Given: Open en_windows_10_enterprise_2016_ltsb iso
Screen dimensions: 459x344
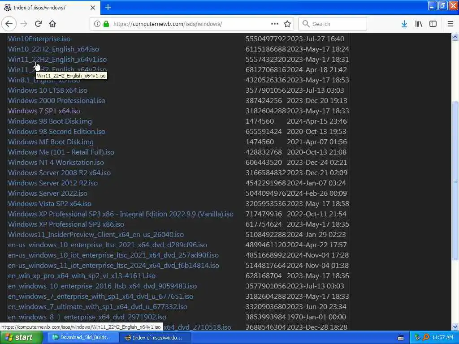Looking at the screenshot, I should pos(103,286).
